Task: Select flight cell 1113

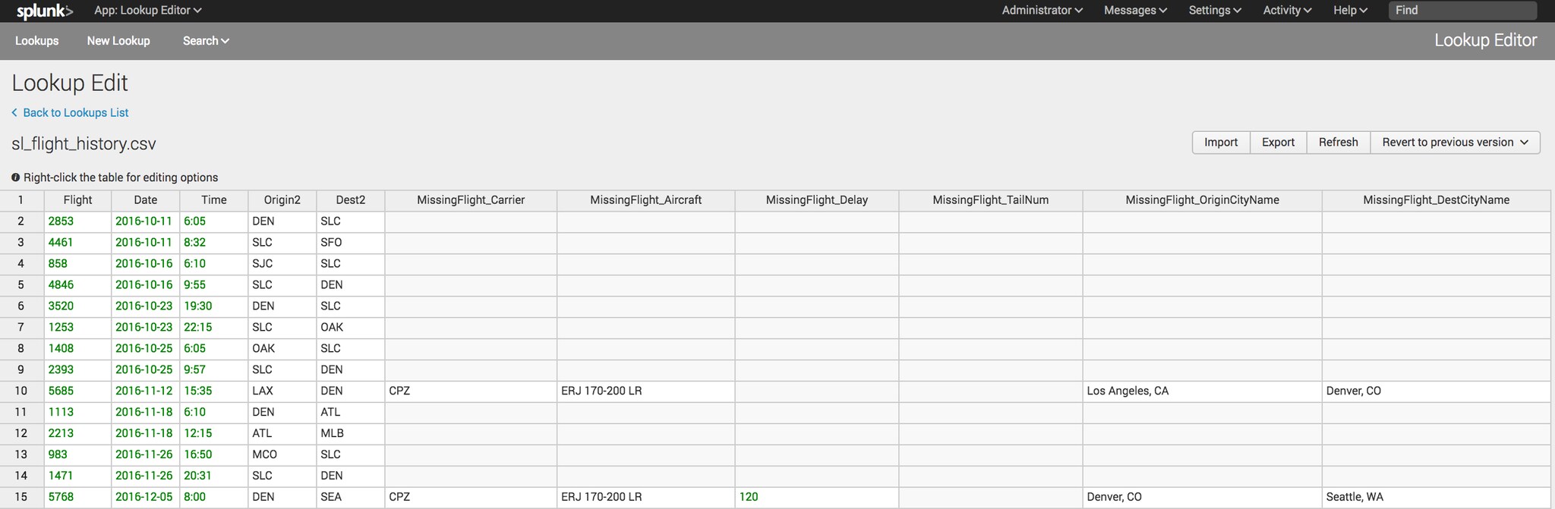Action: [x=77, y=413]
